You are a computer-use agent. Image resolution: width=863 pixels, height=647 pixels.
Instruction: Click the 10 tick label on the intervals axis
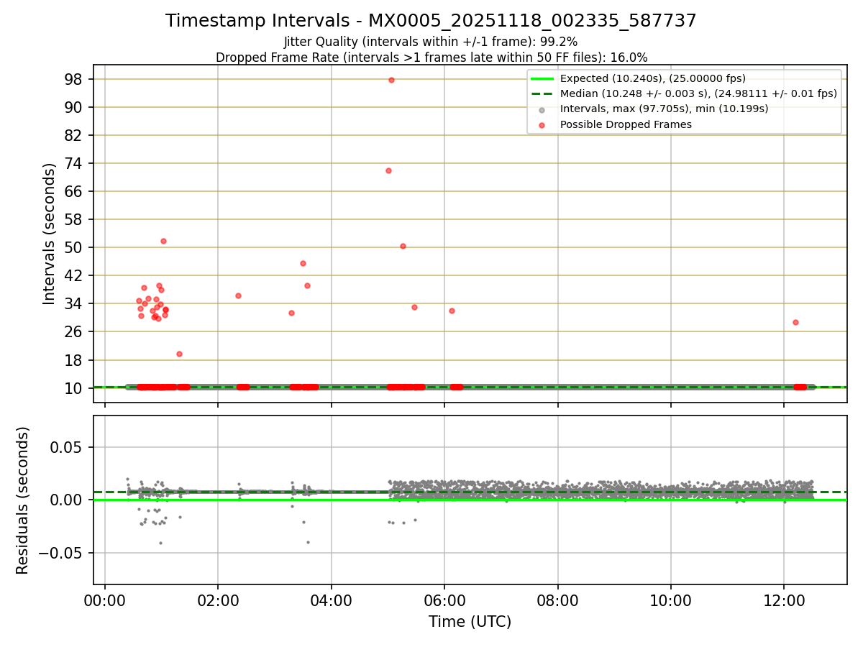pos(75,388)
